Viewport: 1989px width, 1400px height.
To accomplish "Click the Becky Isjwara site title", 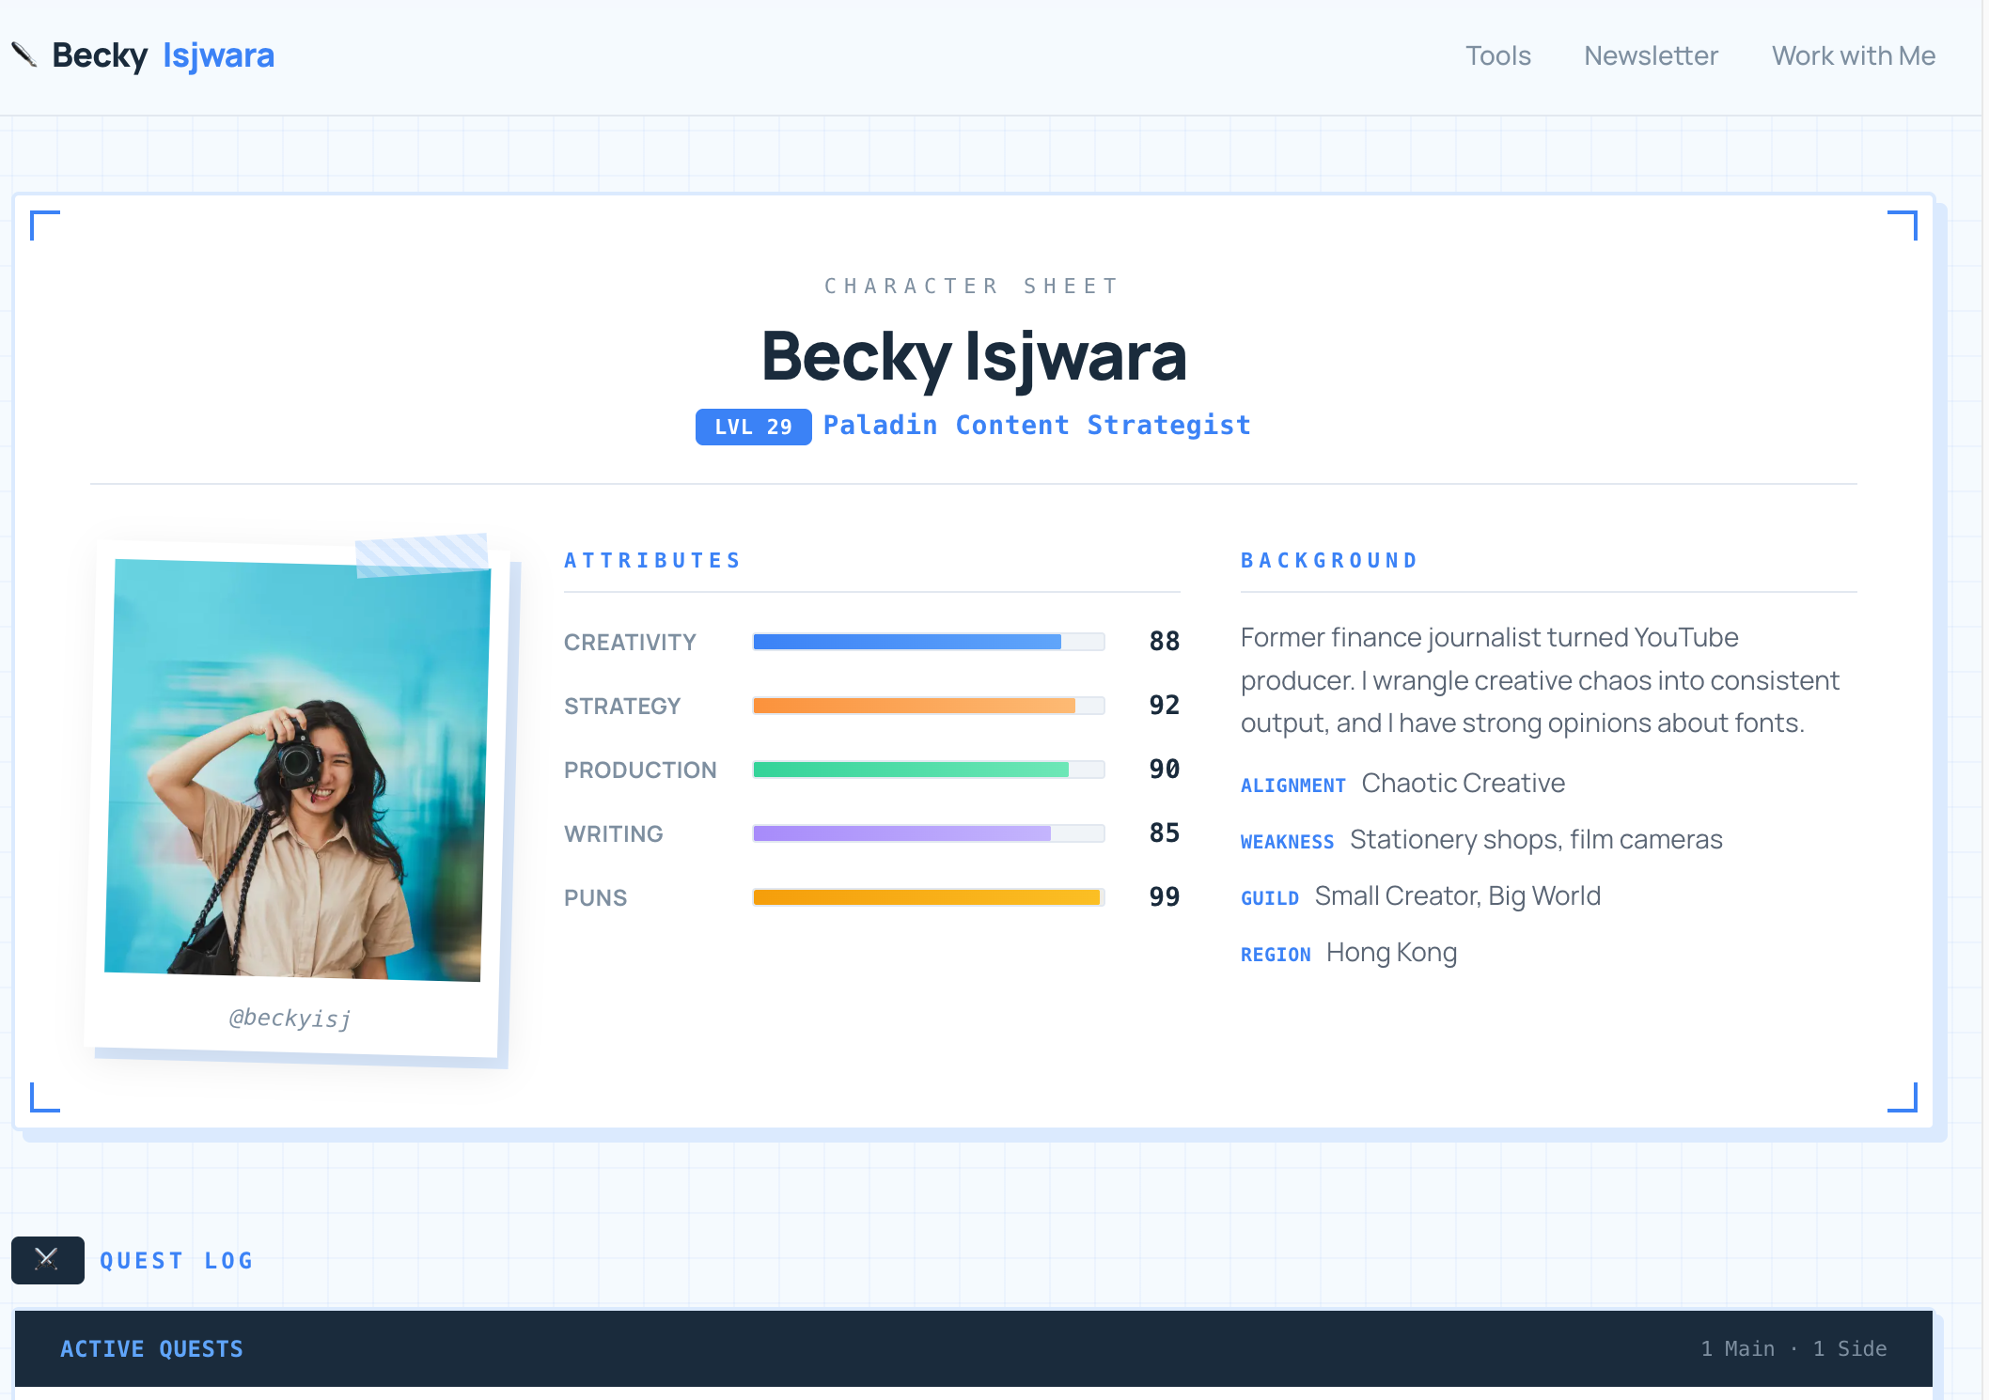I will tap(163, 55).
